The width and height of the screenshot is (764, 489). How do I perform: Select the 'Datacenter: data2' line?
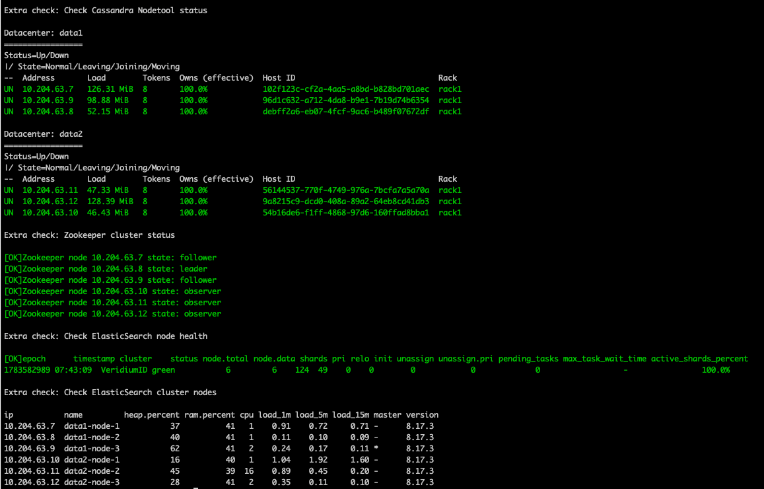[x=44, y=133]
